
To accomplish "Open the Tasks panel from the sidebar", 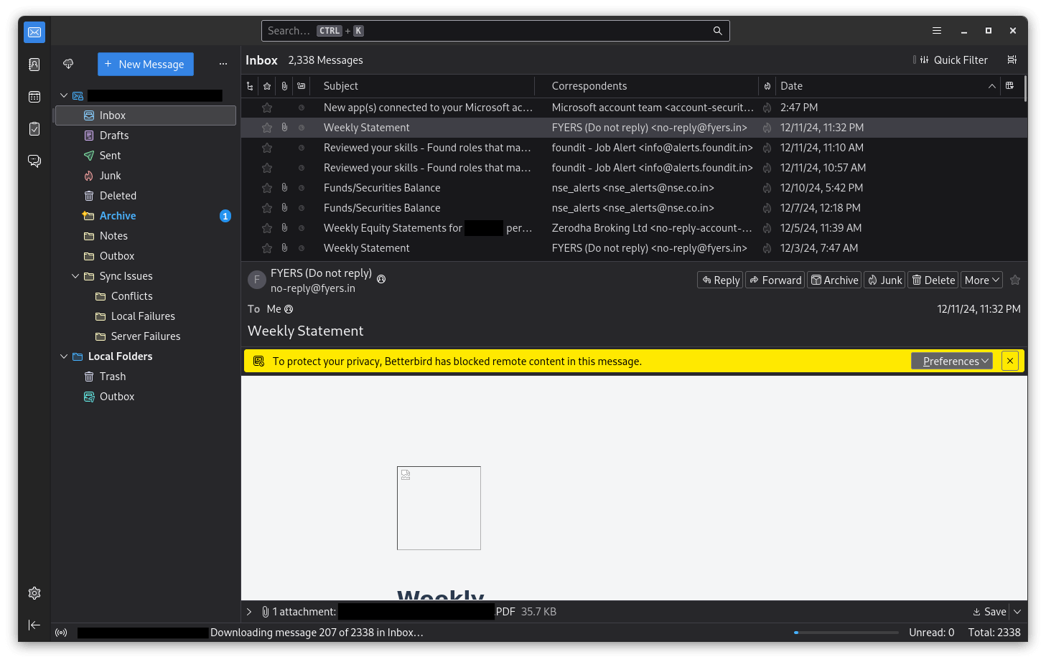I will [x=34, y=128].
